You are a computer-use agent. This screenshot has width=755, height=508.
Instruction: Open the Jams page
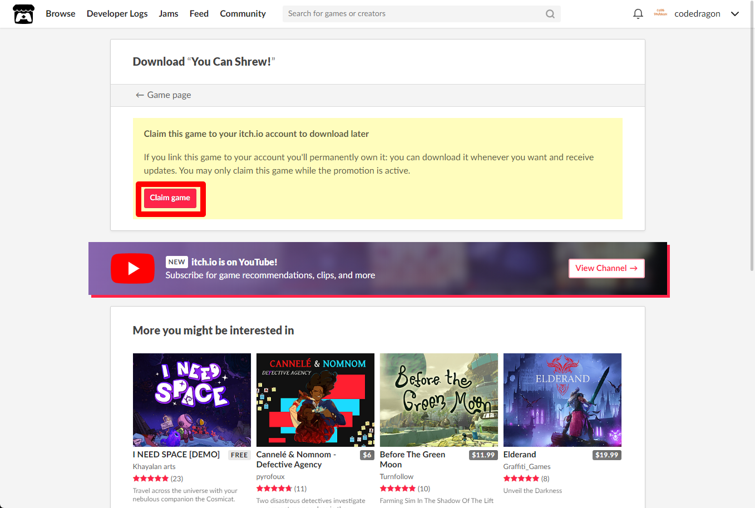point(169,14)
